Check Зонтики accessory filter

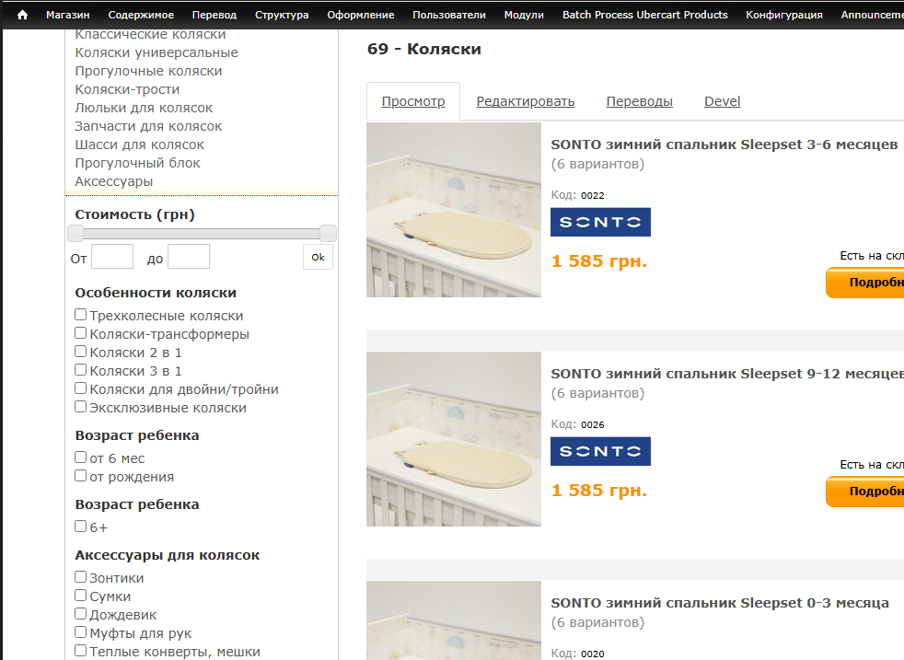[x=81, y=577]
